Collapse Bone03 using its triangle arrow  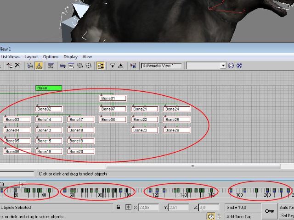5,116
